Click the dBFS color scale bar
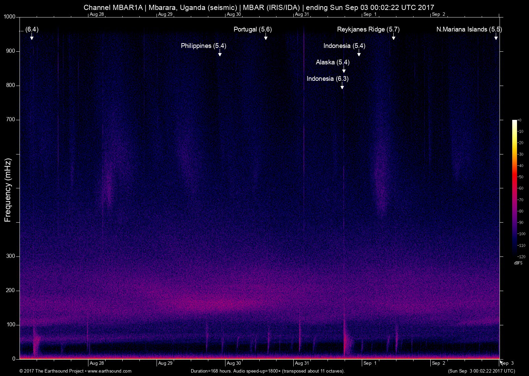529x376 pixels. (514, 188)
